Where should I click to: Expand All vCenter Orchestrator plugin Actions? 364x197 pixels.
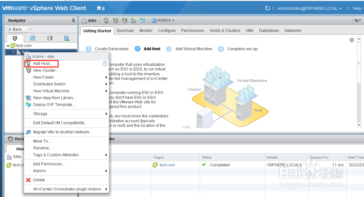point(106,189)
